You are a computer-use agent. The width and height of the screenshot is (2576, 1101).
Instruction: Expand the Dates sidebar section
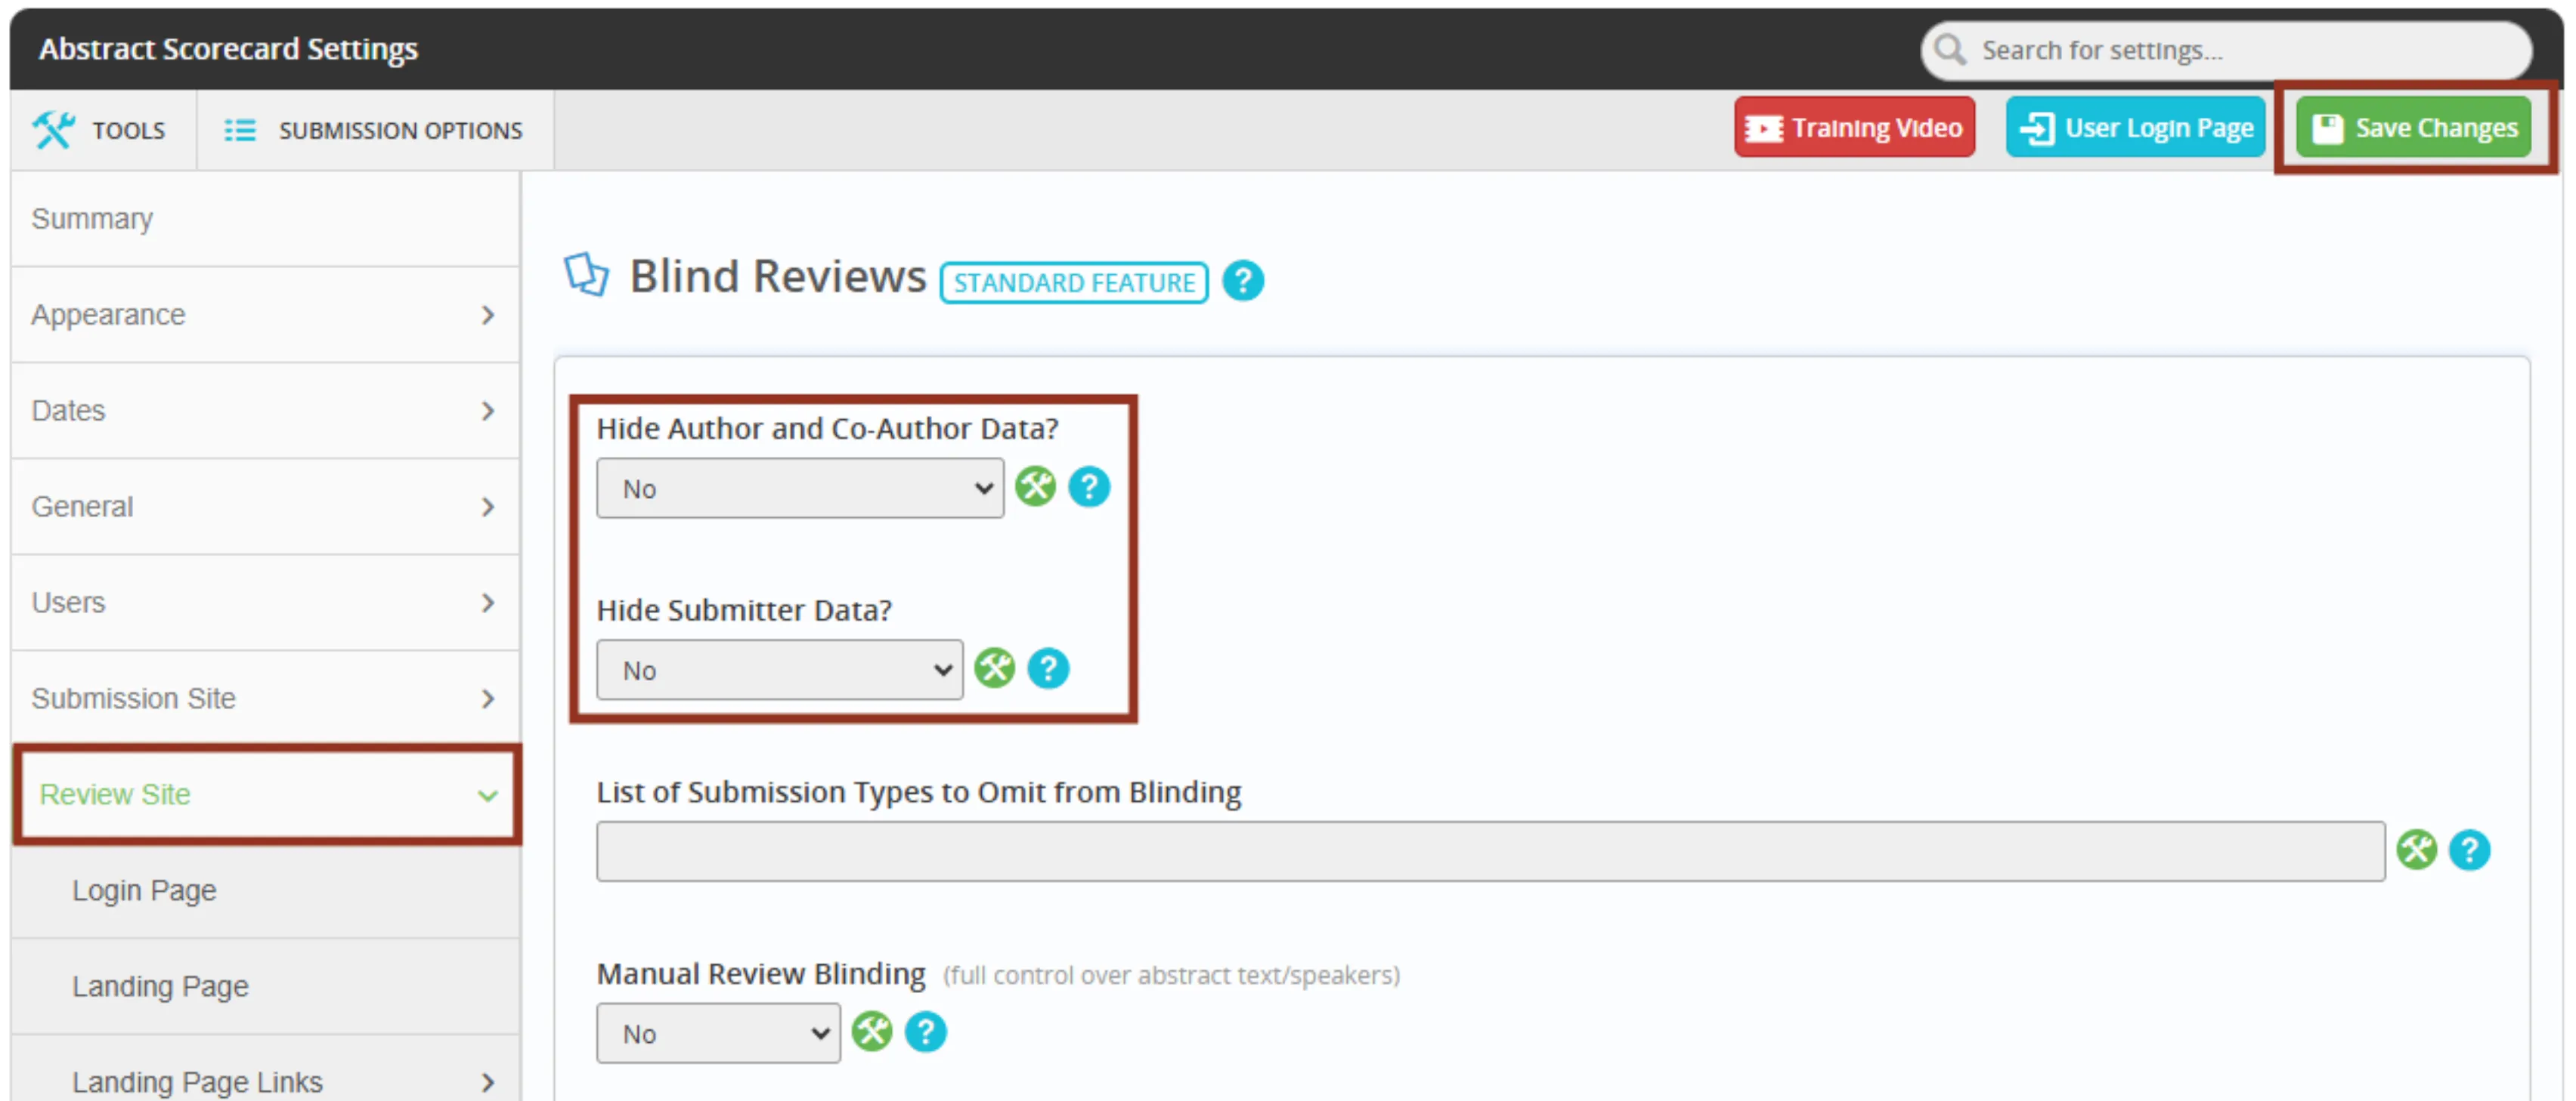[x=265, y=411]
